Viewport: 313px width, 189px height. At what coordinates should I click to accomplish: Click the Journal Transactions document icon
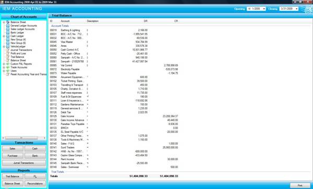pos(8,50)
